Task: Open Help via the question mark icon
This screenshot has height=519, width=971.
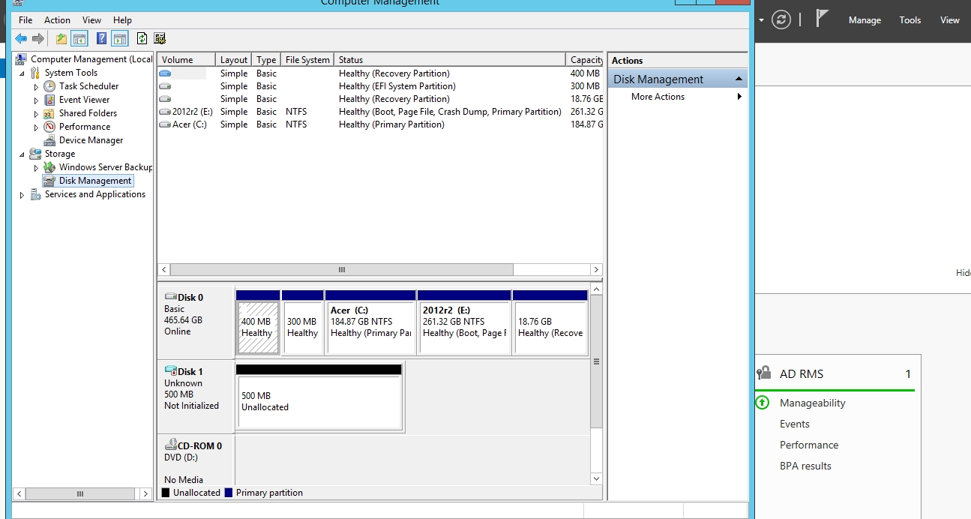Action: (102, 39)
